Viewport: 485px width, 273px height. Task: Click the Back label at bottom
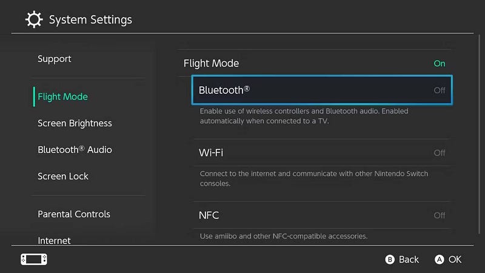[x=409, y=260]
